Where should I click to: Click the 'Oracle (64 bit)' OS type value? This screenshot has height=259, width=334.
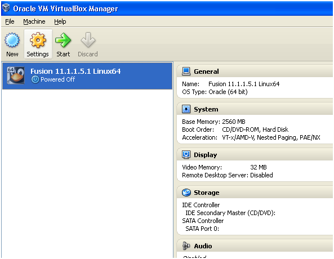(228, 92)
